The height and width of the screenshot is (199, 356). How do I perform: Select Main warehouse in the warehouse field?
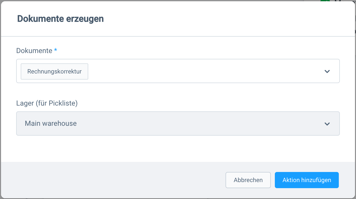click(51, 123)
